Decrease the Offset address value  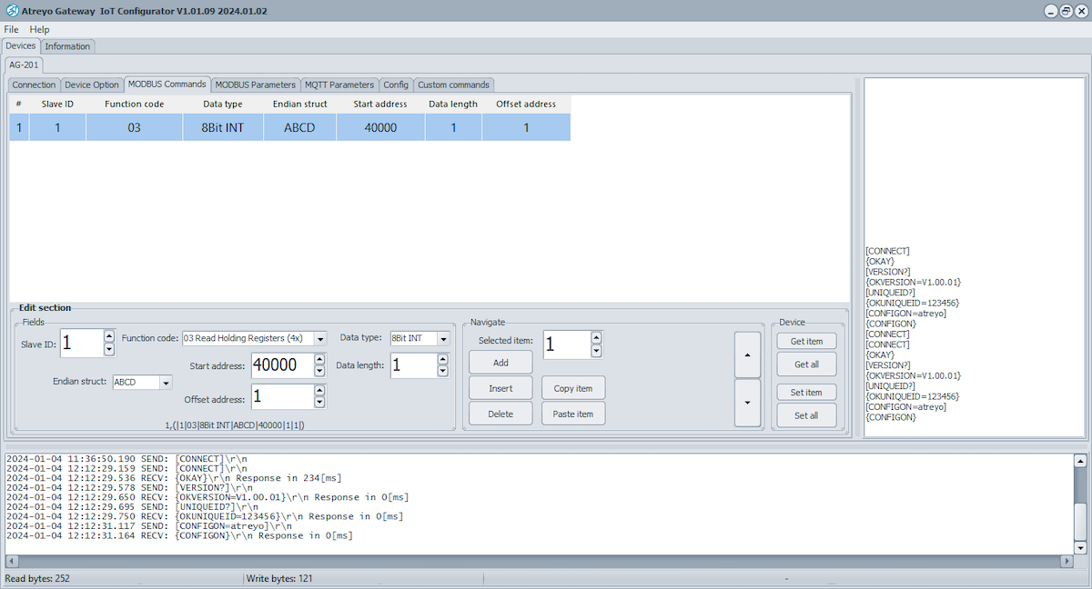(319, 403)
